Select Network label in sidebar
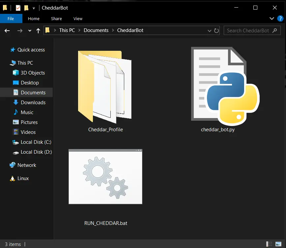This screenshot has height=248, width=286. [x=27, y=165]
